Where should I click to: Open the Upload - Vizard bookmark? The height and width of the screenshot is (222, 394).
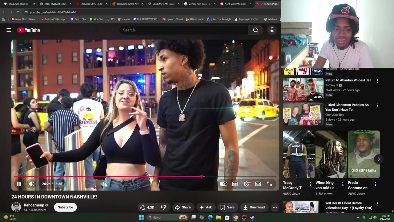[172, 19]
